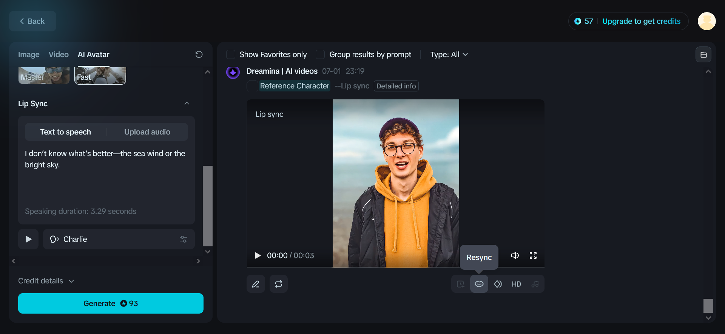
Task: Open Detailed info for the video
Action: (396, 86)
